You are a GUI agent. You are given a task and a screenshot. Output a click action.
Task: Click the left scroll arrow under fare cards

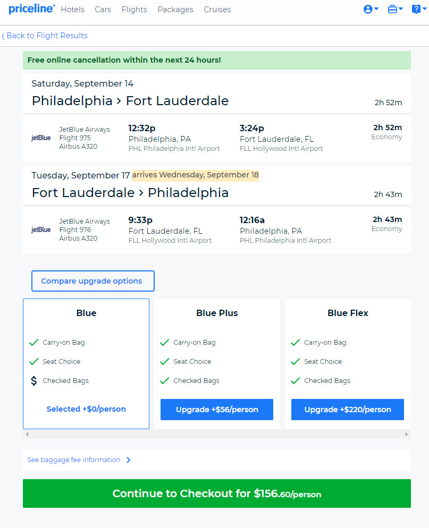tap(27, 434)
